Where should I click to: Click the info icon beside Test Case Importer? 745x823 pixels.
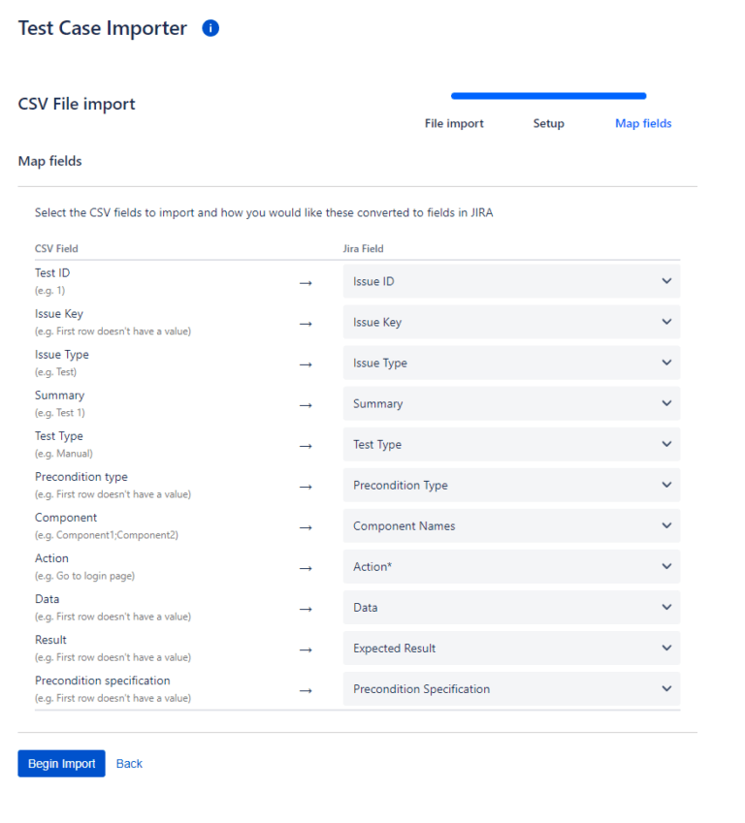[x=210, y=28]
